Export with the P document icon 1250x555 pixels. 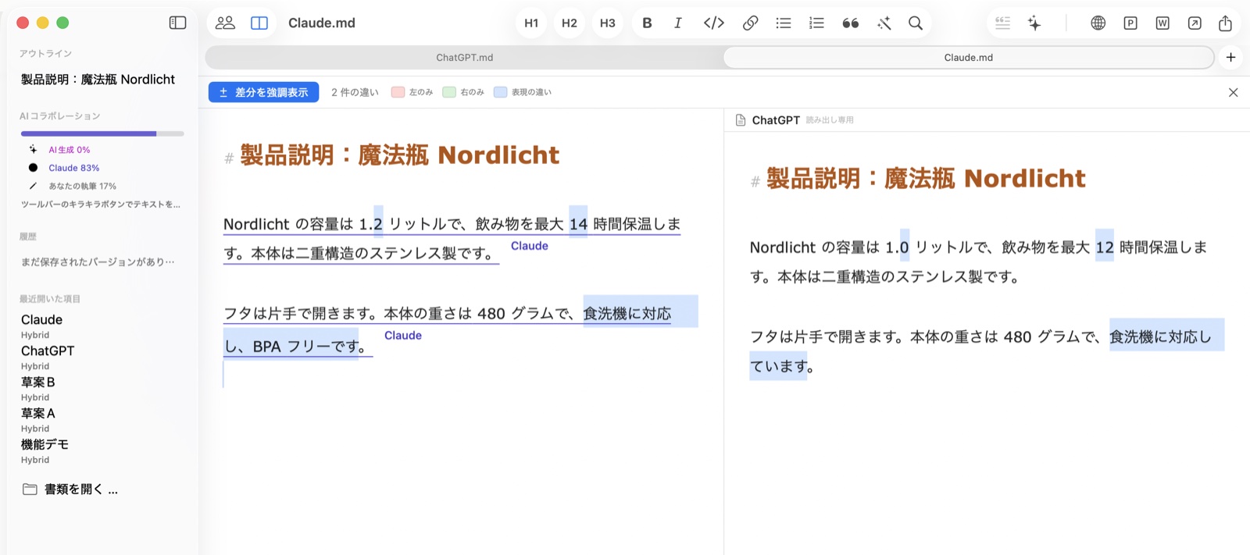point(1130,23)
